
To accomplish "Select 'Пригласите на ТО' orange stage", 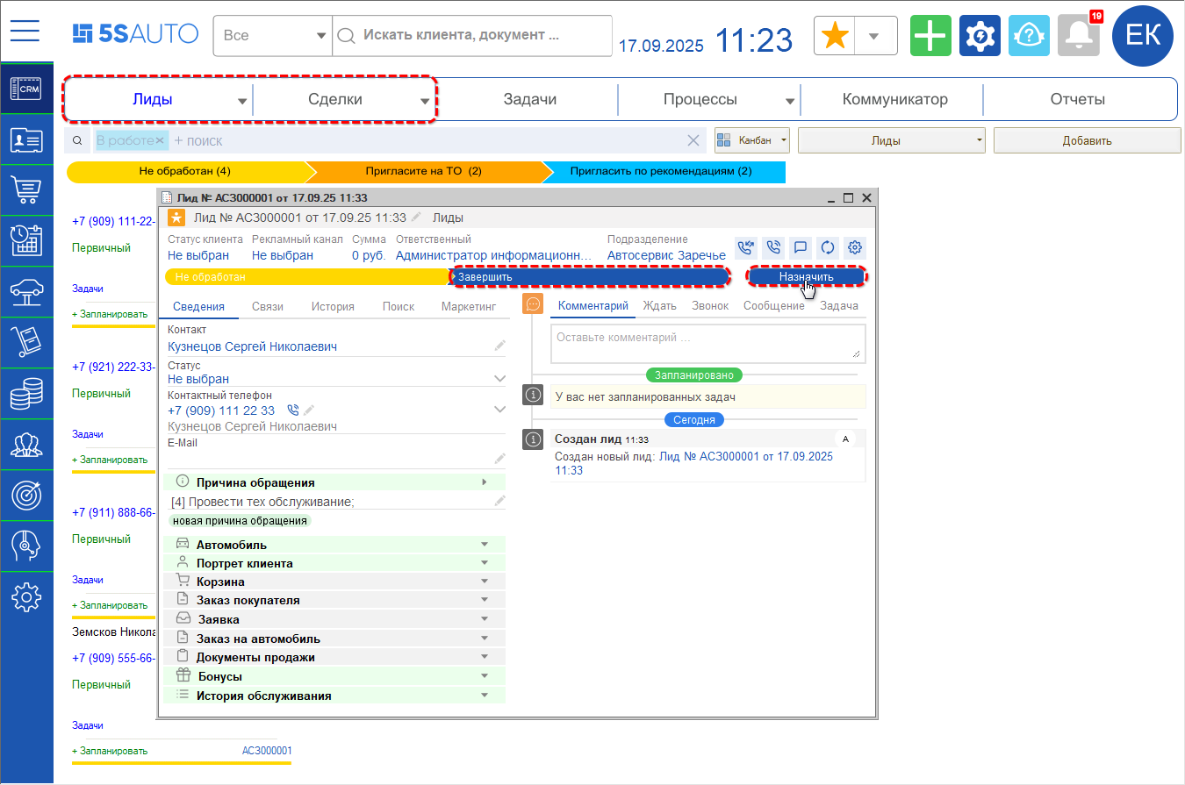I will click(424, 171).
